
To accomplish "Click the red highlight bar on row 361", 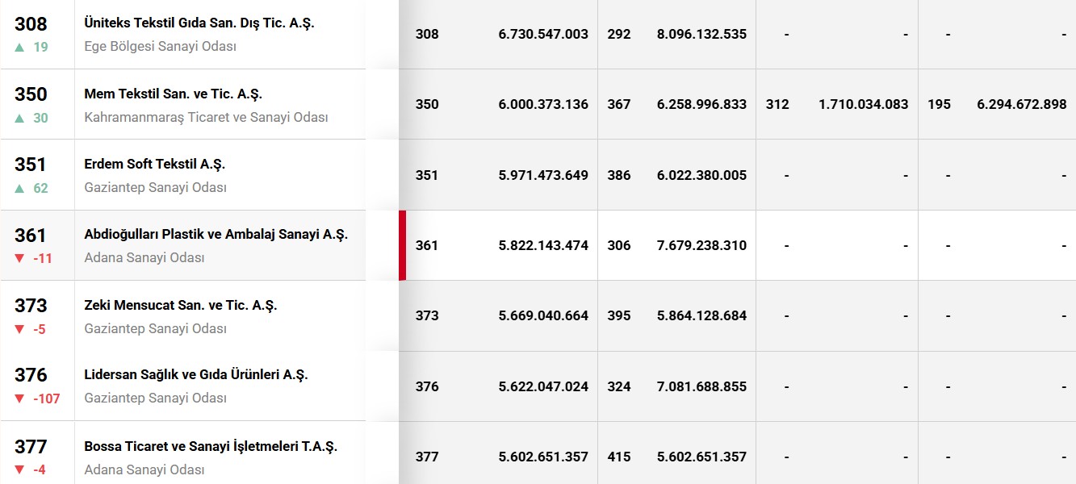I will [402, 245].
